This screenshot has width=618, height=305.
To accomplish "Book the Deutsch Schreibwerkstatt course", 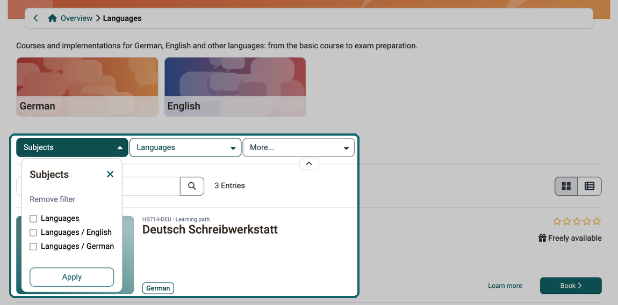I will [571, 286].
